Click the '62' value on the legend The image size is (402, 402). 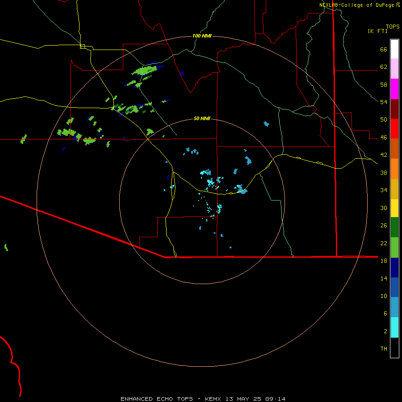(384, 67)
